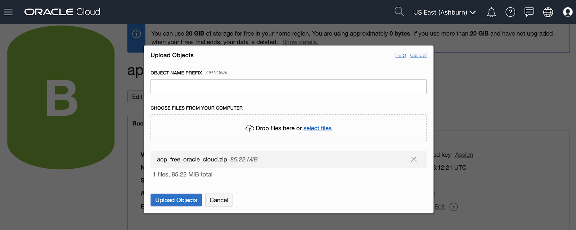Click the info icon beside the Edit link
Screen dimensions: 576x230
coord(454,207)
